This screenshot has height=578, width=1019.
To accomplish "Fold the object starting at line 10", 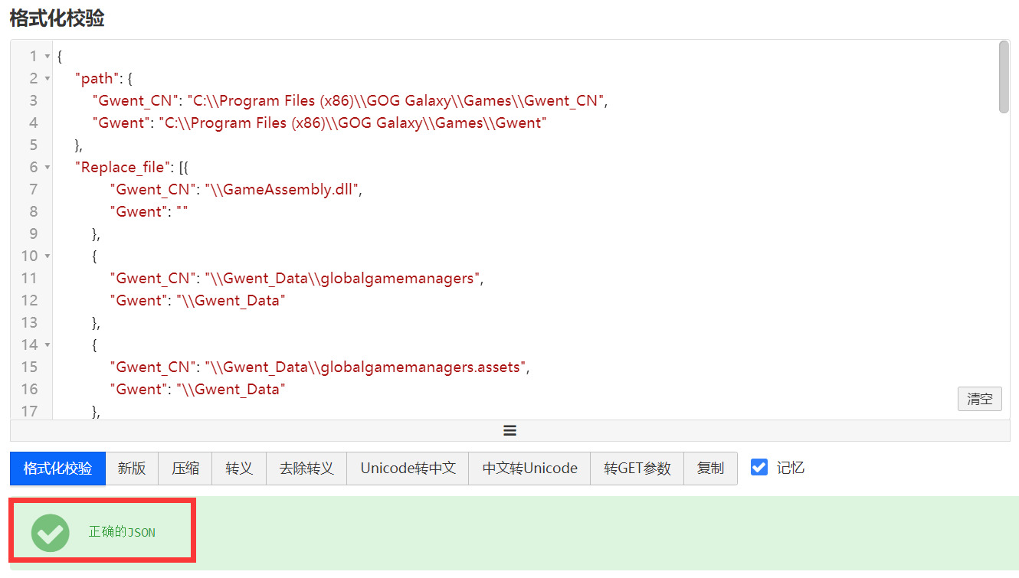I will point(48,256).
